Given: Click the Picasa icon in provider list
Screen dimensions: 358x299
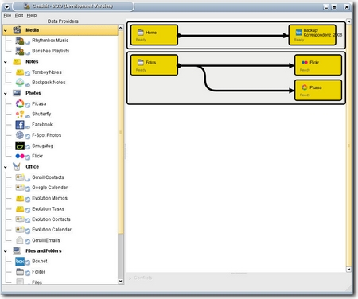Looking at the screenshot, I should coord(20,103).
